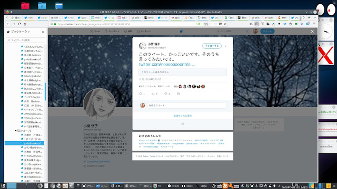
Task: Click the taskbar clock showing 3:19
Action: point(295,186)
